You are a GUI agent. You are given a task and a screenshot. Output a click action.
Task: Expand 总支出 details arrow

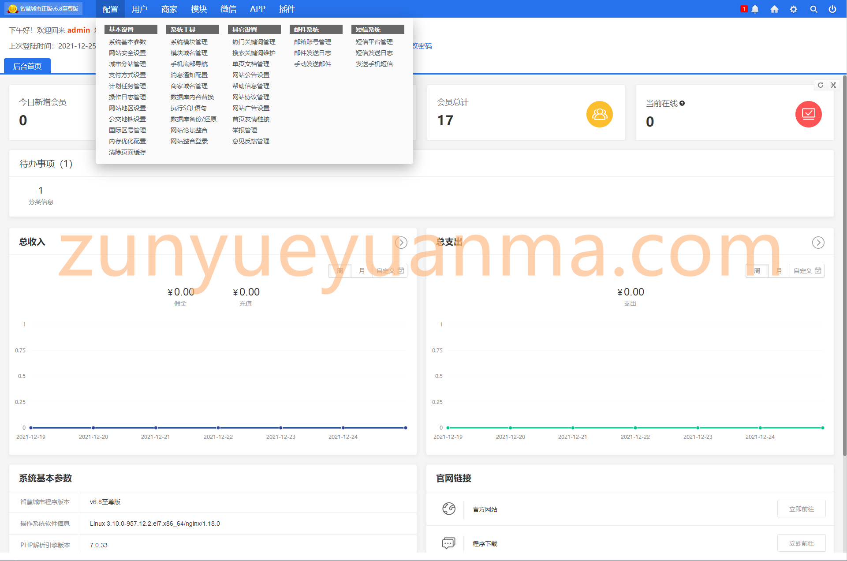pos(818,243)
